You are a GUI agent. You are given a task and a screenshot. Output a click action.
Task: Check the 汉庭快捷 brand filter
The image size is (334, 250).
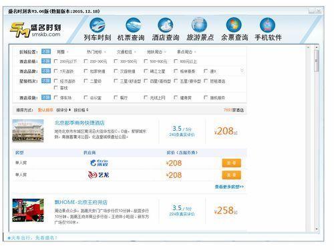point(116,71)
